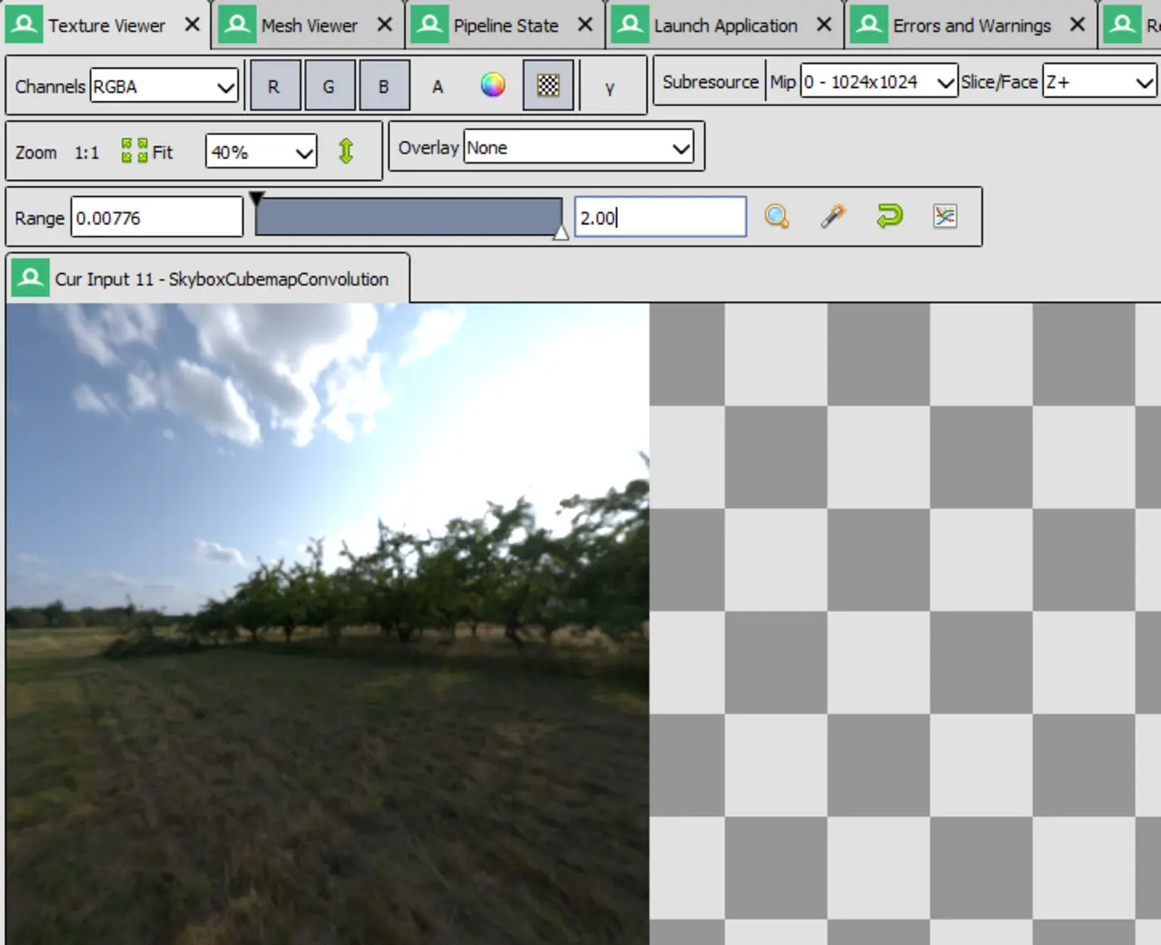Select the solid color backdrop icon
The height and width of the screenshot is (945, 1161).
click(493, 84)
